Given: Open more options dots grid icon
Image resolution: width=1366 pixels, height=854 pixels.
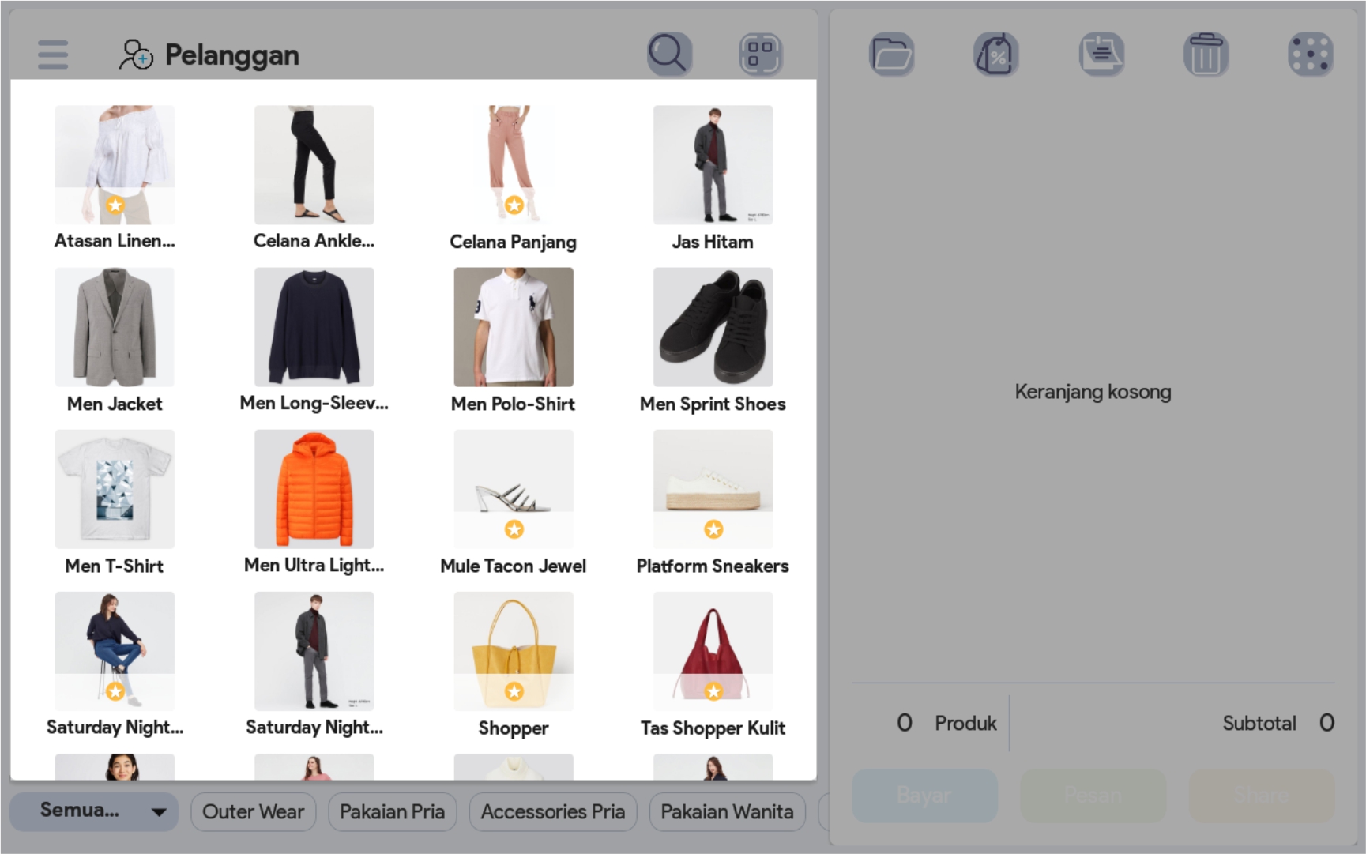Looking at the screenshot, I should point(1311,55).
